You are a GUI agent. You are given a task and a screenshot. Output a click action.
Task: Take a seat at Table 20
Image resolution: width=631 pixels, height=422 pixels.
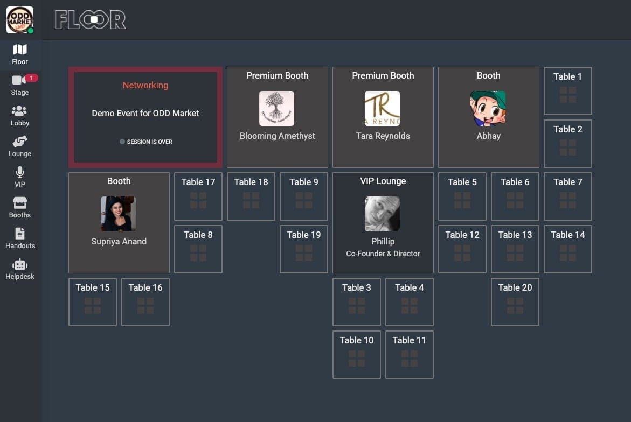click(515, 302)
